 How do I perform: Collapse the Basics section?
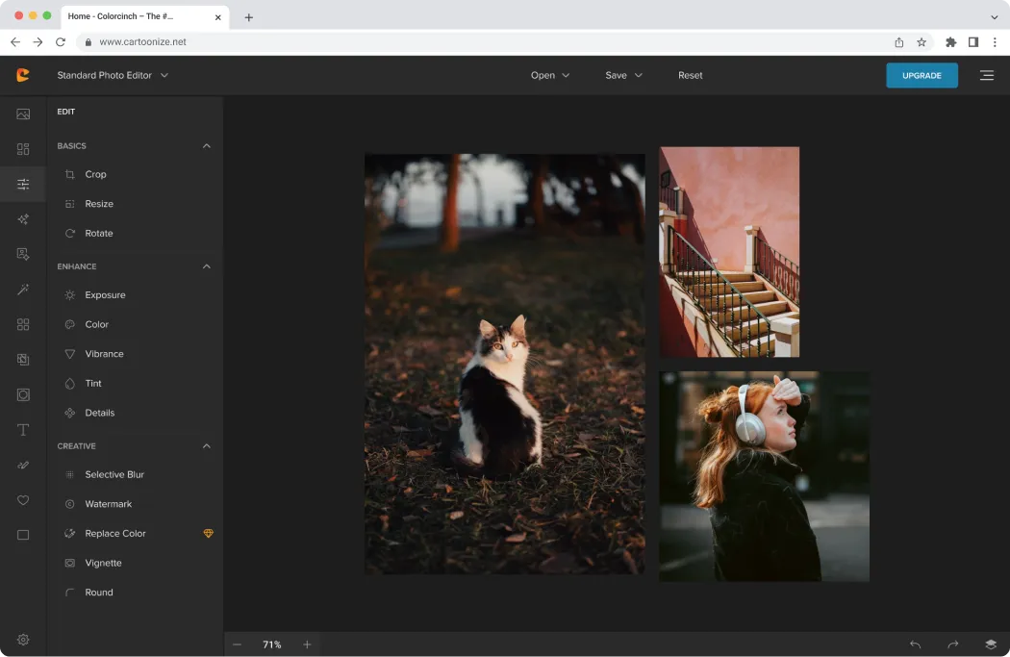click(206, 146)
